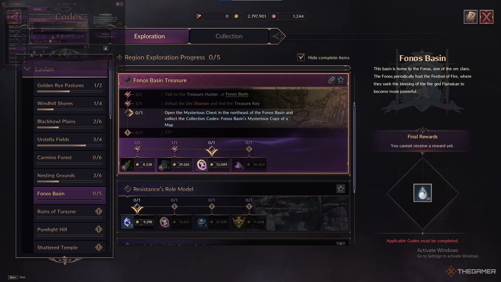Click the Final Rewards item thumbnail

422,192
